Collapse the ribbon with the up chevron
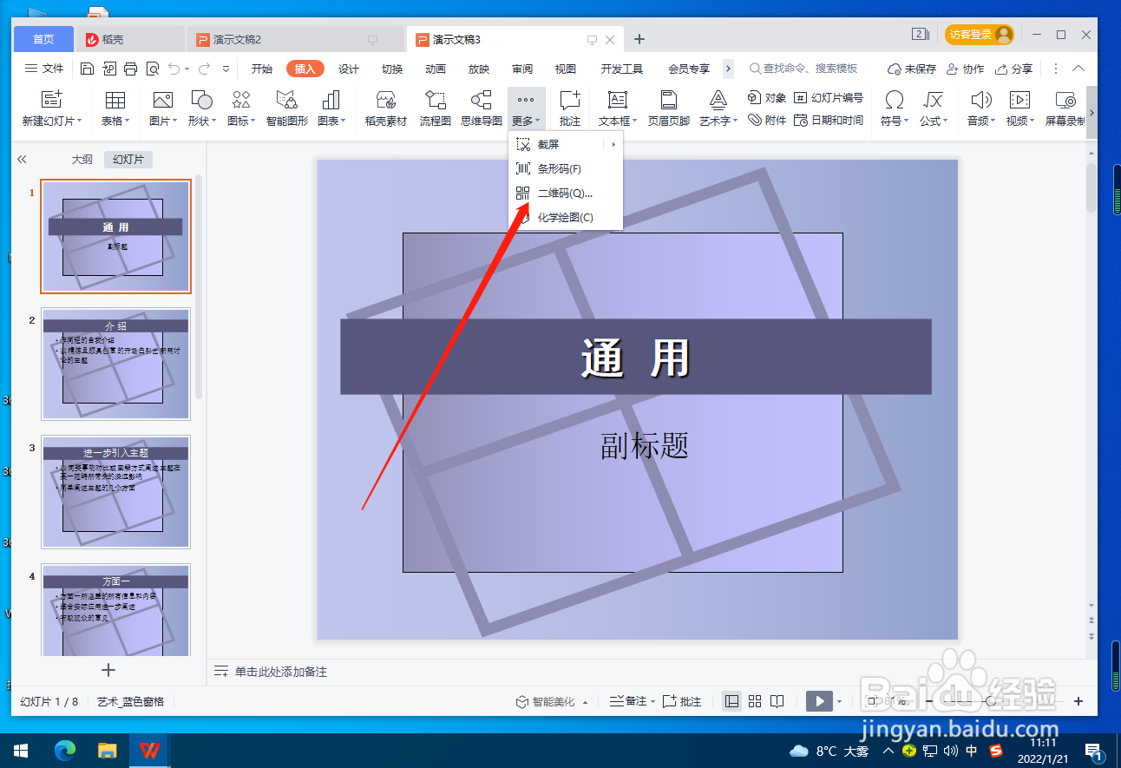 click(x=1078, y=69)
